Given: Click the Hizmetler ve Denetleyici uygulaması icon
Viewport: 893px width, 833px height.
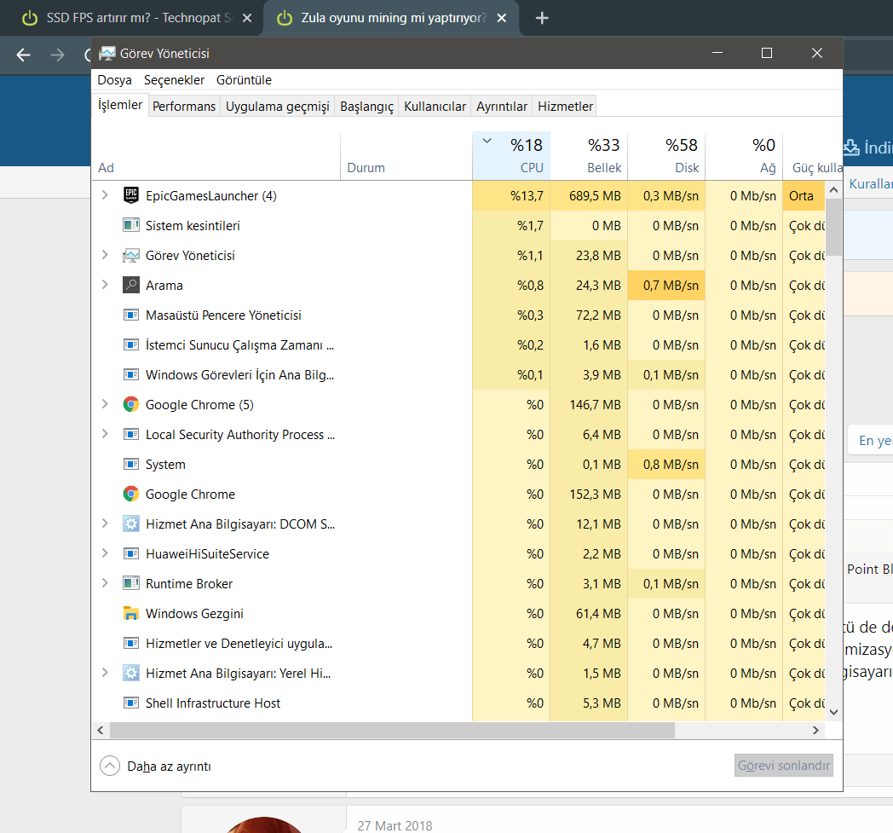Looking at the screenshot, I should tap(131, 643).
